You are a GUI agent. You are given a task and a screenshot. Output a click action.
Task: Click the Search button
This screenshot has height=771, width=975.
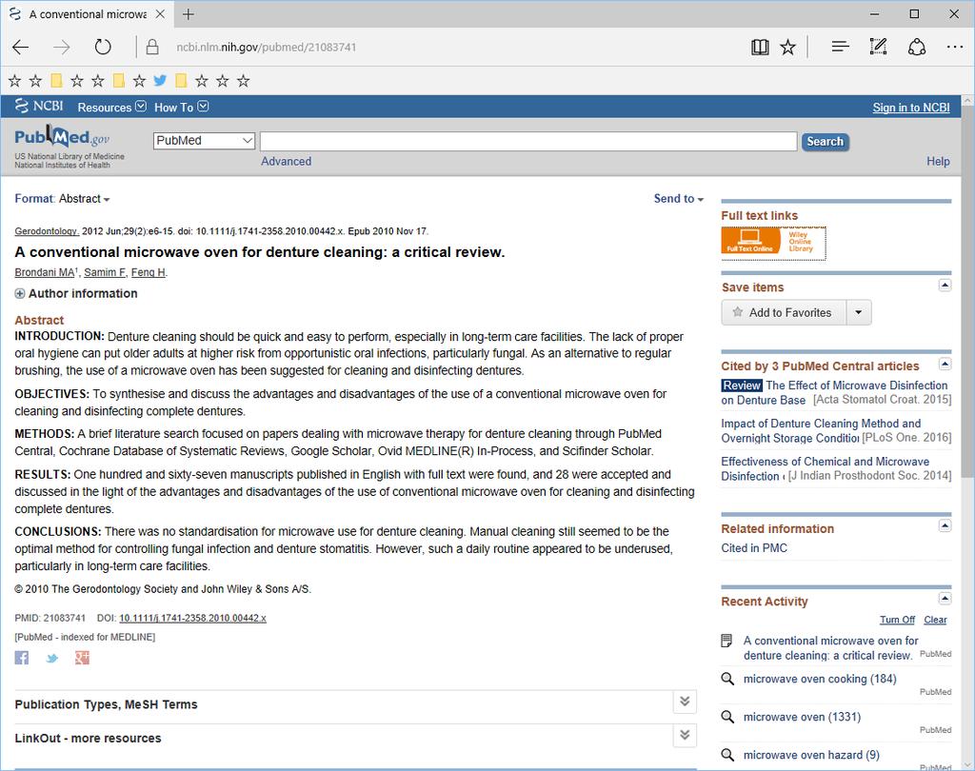pyautogui.click(x=826, y=142)
